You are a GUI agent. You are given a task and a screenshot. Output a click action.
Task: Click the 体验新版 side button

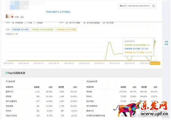coord(166,43)
